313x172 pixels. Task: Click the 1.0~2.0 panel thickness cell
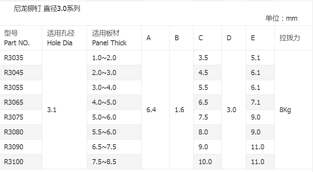[104, 58]
